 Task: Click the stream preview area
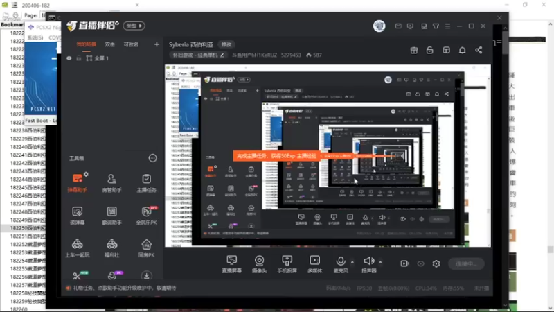328,155
